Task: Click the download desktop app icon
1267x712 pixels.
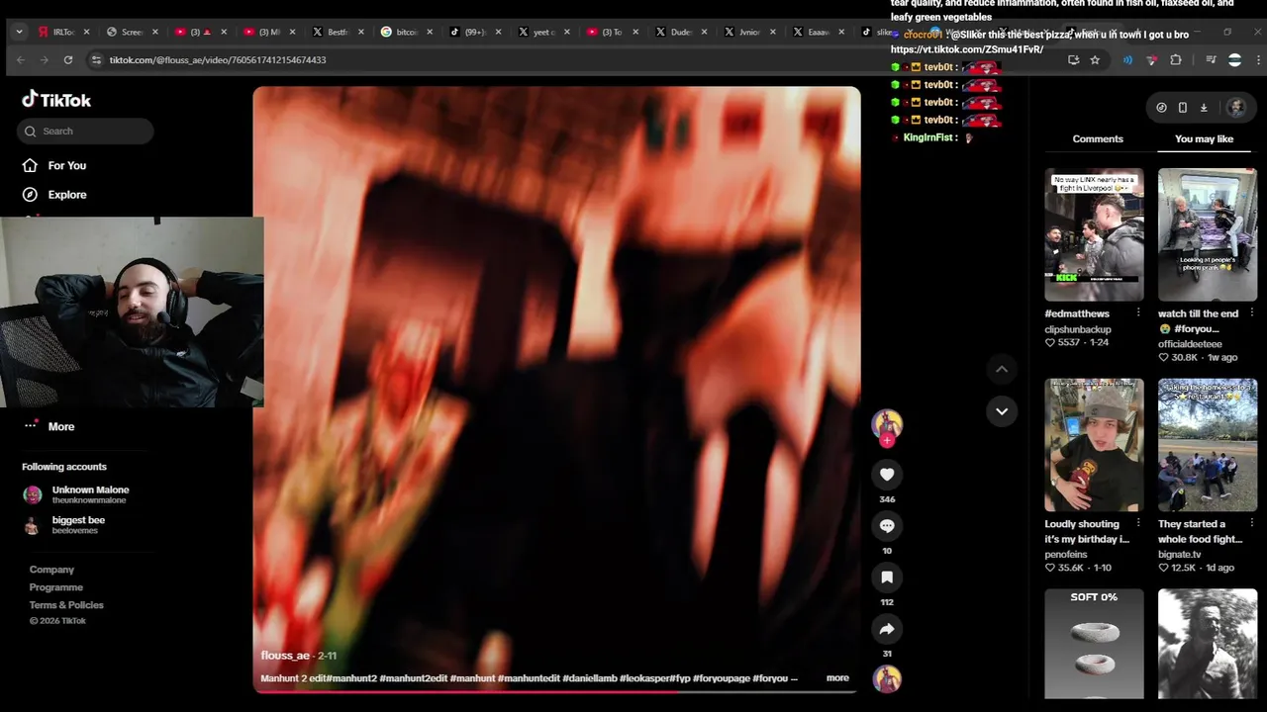Action: coord(1204,108)
